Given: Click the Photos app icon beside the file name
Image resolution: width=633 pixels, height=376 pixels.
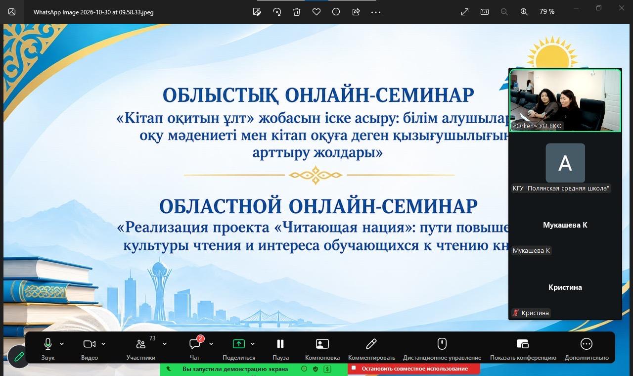Looking at the screenshot, I should tap(12, 12).
